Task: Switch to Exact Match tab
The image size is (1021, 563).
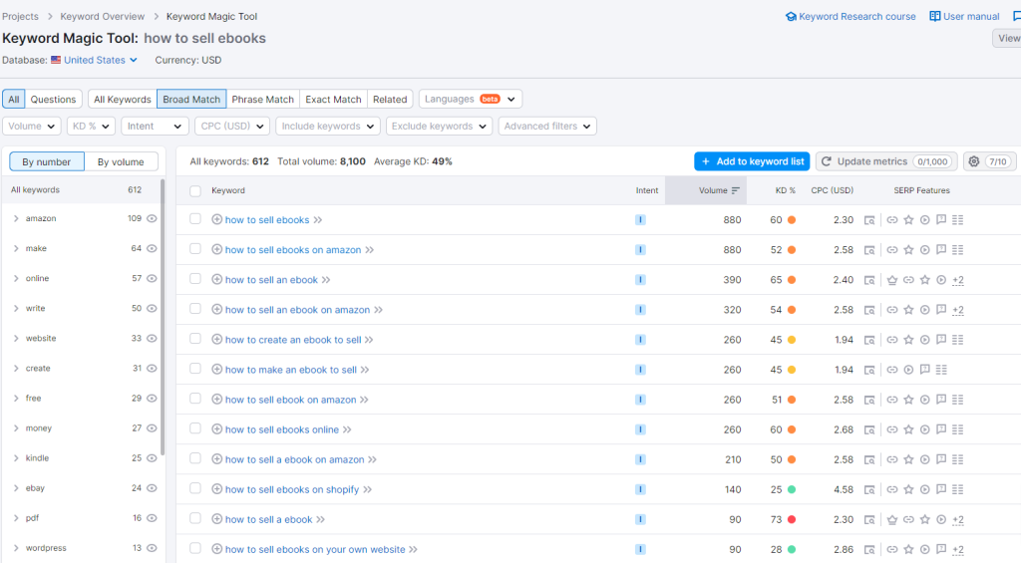Action: pyautogui.click(x=333, y=99)
